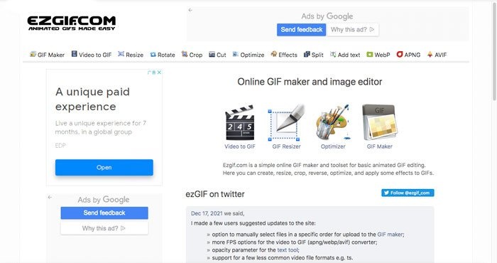Open GIF Maker link under calendar image
Screen dimensions: 497x263
[379, 146]
